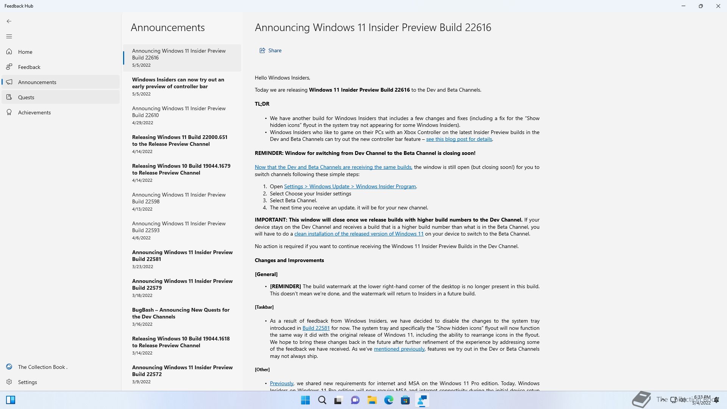Open Widgets panel from taskbar
This screenshot has height=409, width=727.
tap(11, 400)
